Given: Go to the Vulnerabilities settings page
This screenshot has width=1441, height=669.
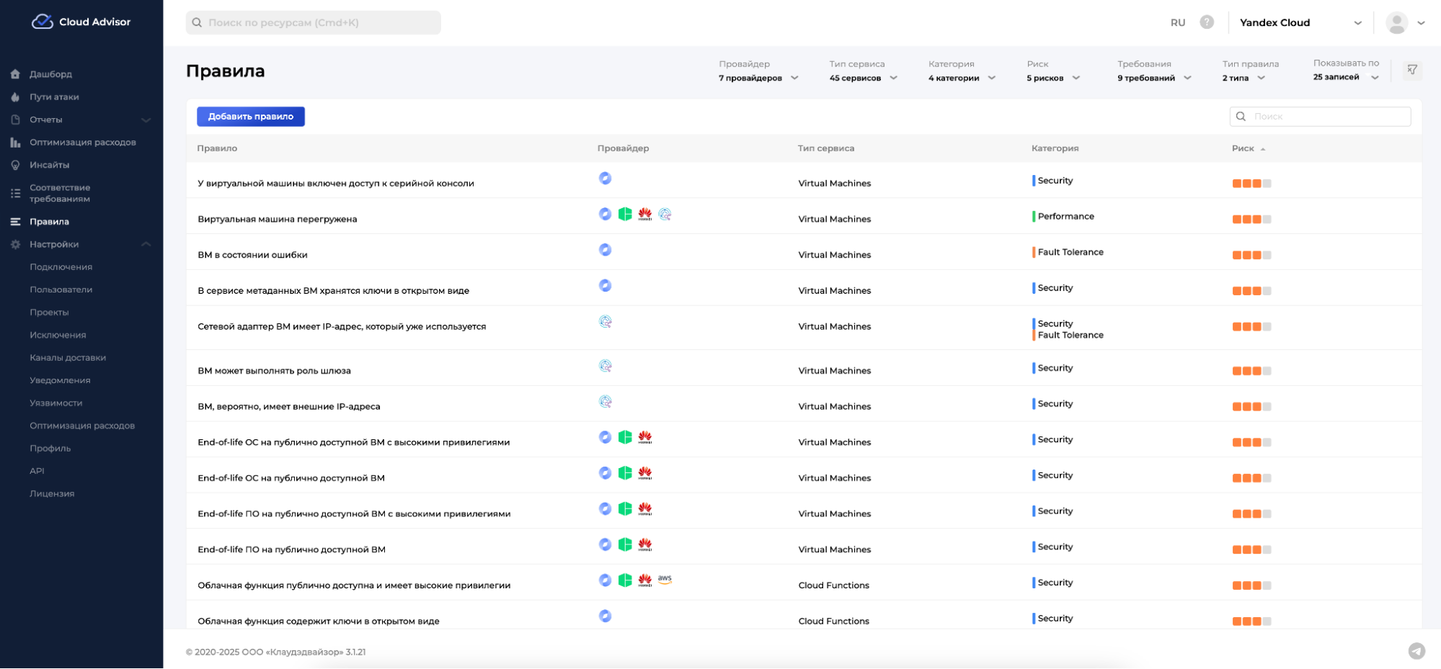Looking at the screenshot, I should [x=56, y=403].
